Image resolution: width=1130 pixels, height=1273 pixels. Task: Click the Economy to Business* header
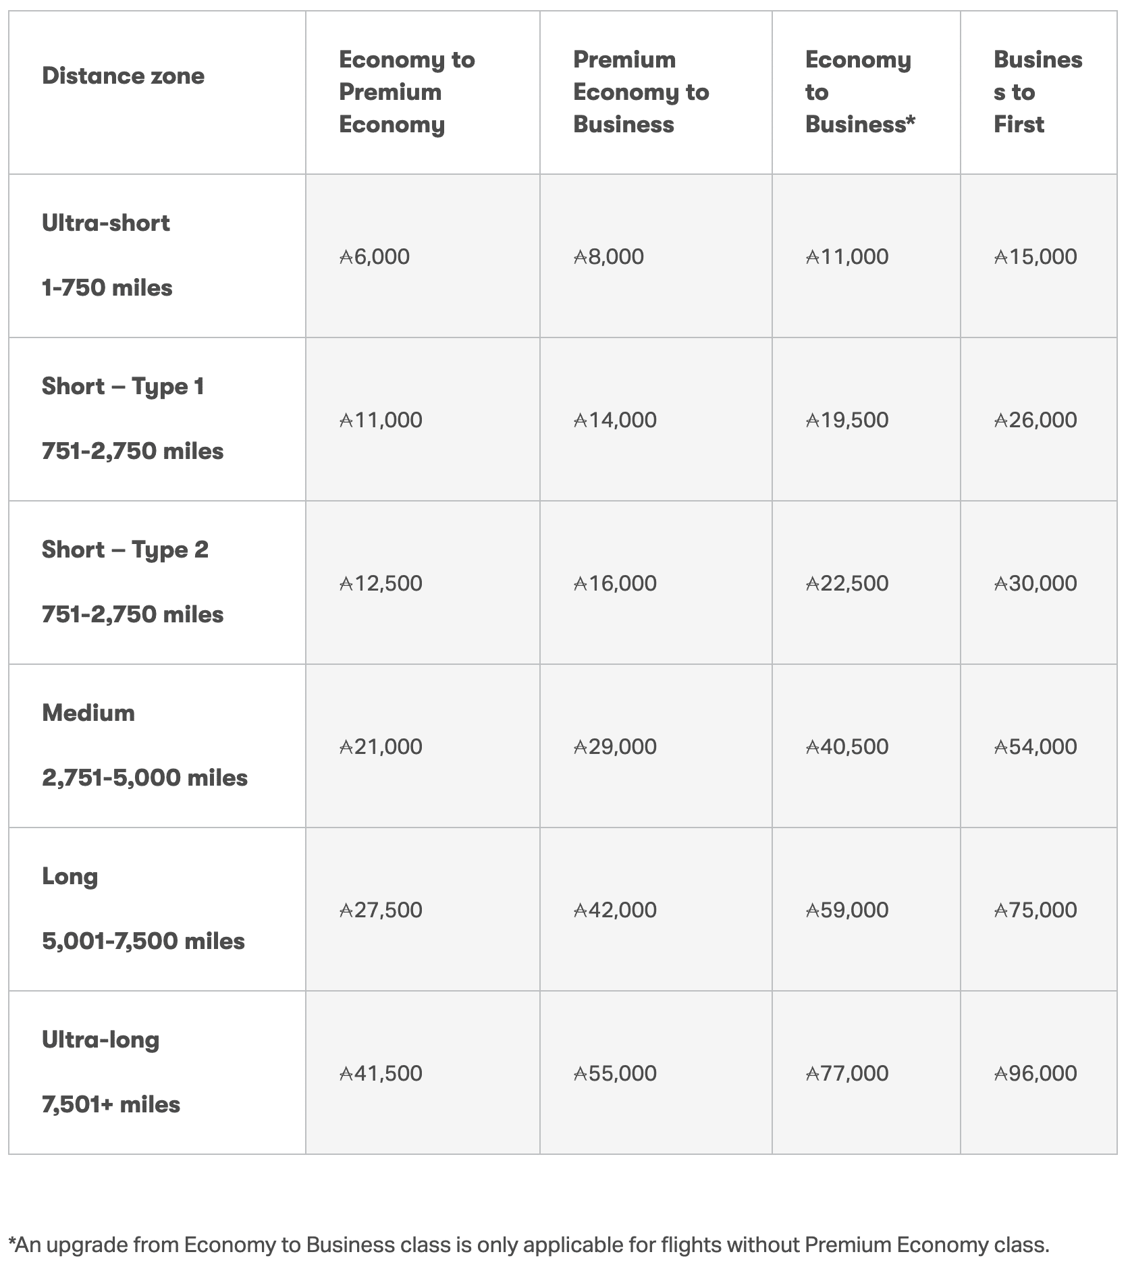[x=859, y=92]
